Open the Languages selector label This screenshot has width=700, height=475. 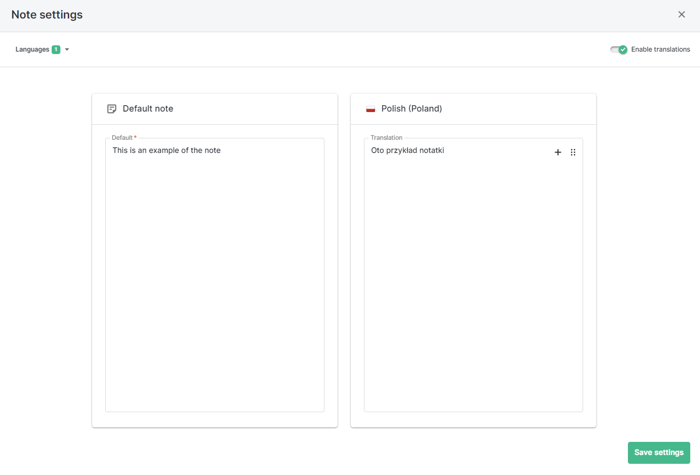click(32, 50)
